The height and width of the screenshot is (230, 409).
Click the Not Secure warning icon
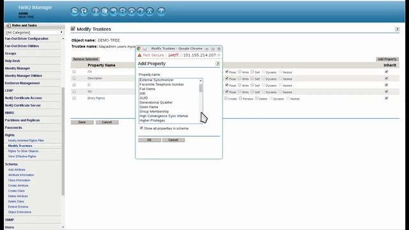tap(139, 56)
